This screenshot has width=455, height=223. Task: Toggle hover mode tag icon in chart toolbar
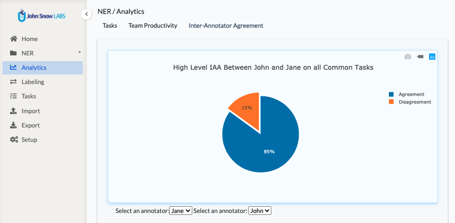[420, 57]
